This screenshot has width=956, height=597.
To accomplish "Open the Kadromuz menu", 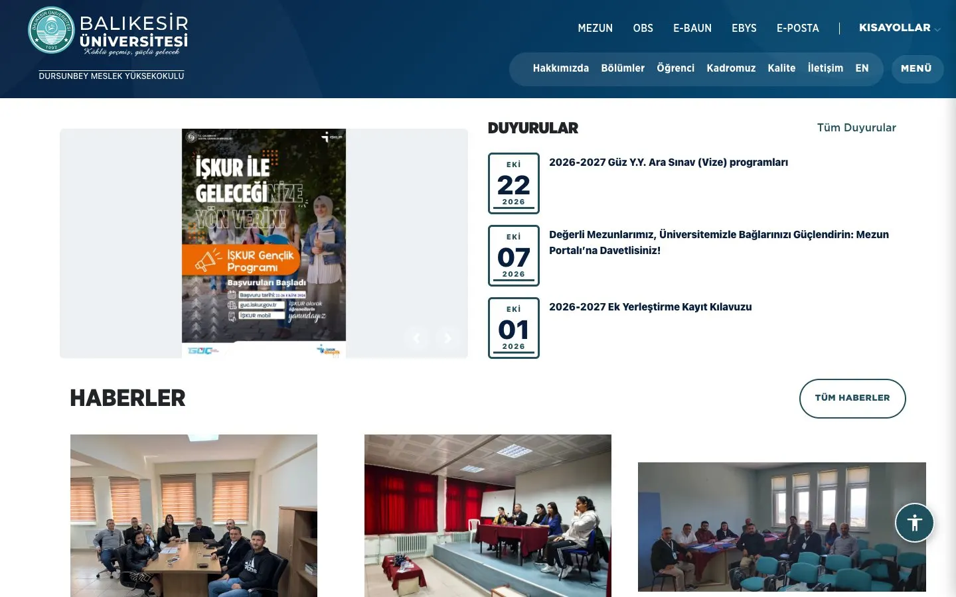I will [x=731, y=68].
